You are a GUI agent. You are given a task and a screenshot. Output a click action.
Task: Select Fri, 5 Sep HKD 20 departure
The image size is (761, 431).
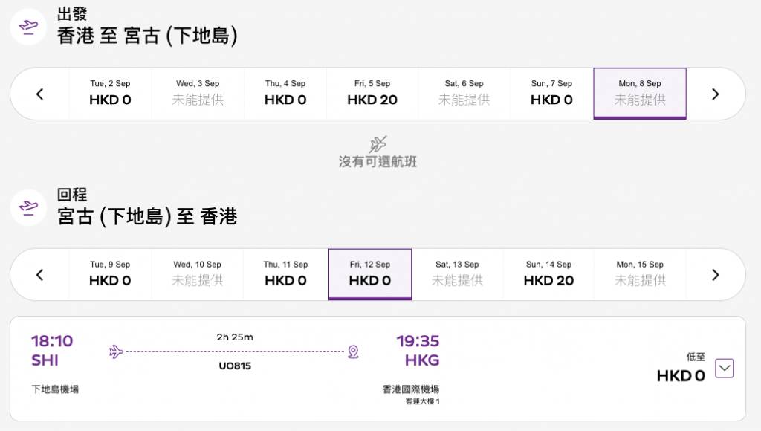[x=372, y=94]
